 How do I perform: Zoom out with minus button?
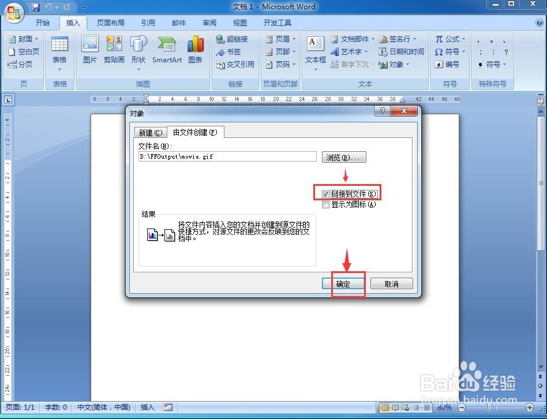462,407
